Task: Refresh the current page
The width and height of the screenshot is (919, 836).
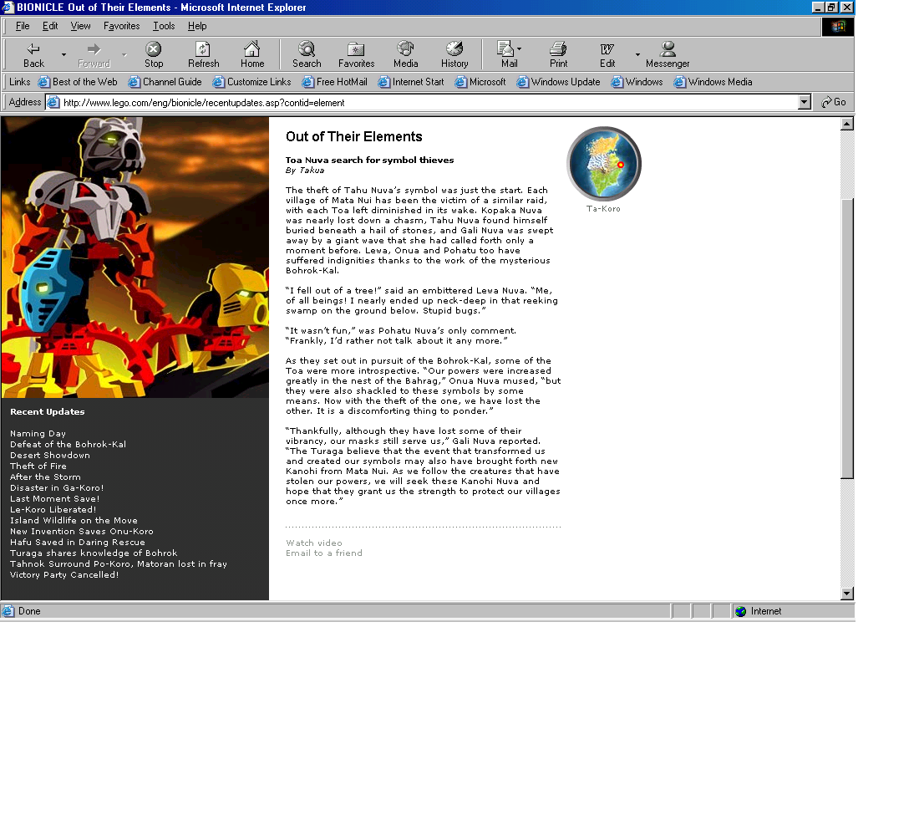Action: pos(203,54)
